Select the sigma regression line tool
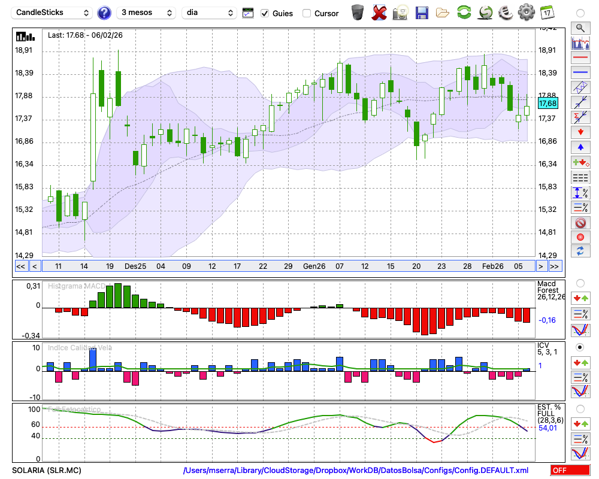 [x=580, y=117]
